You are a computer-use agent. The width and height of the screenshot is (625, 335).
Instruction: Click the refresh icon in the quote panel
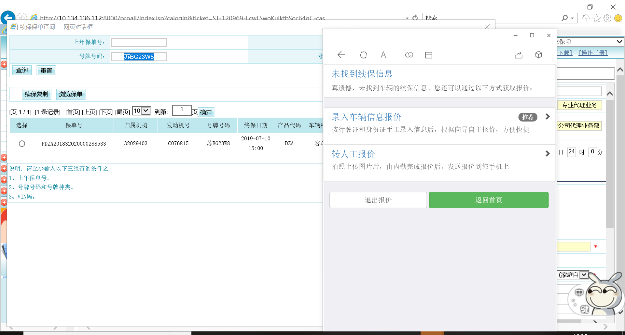point(363,55)
